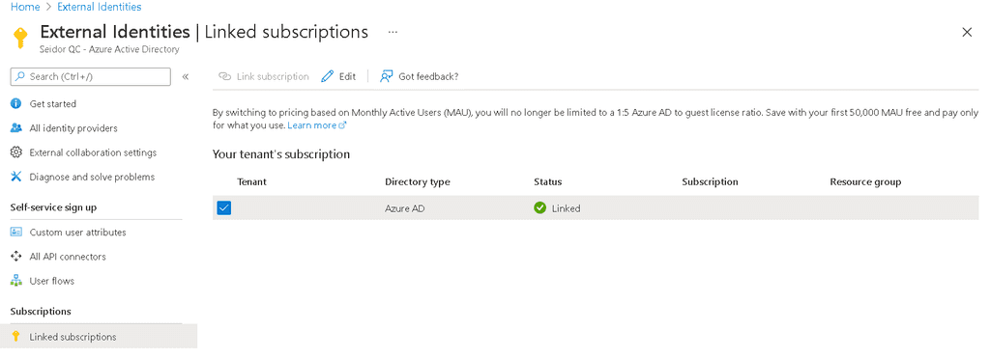Click the Your tenant's subscription heading

[281, 153]
